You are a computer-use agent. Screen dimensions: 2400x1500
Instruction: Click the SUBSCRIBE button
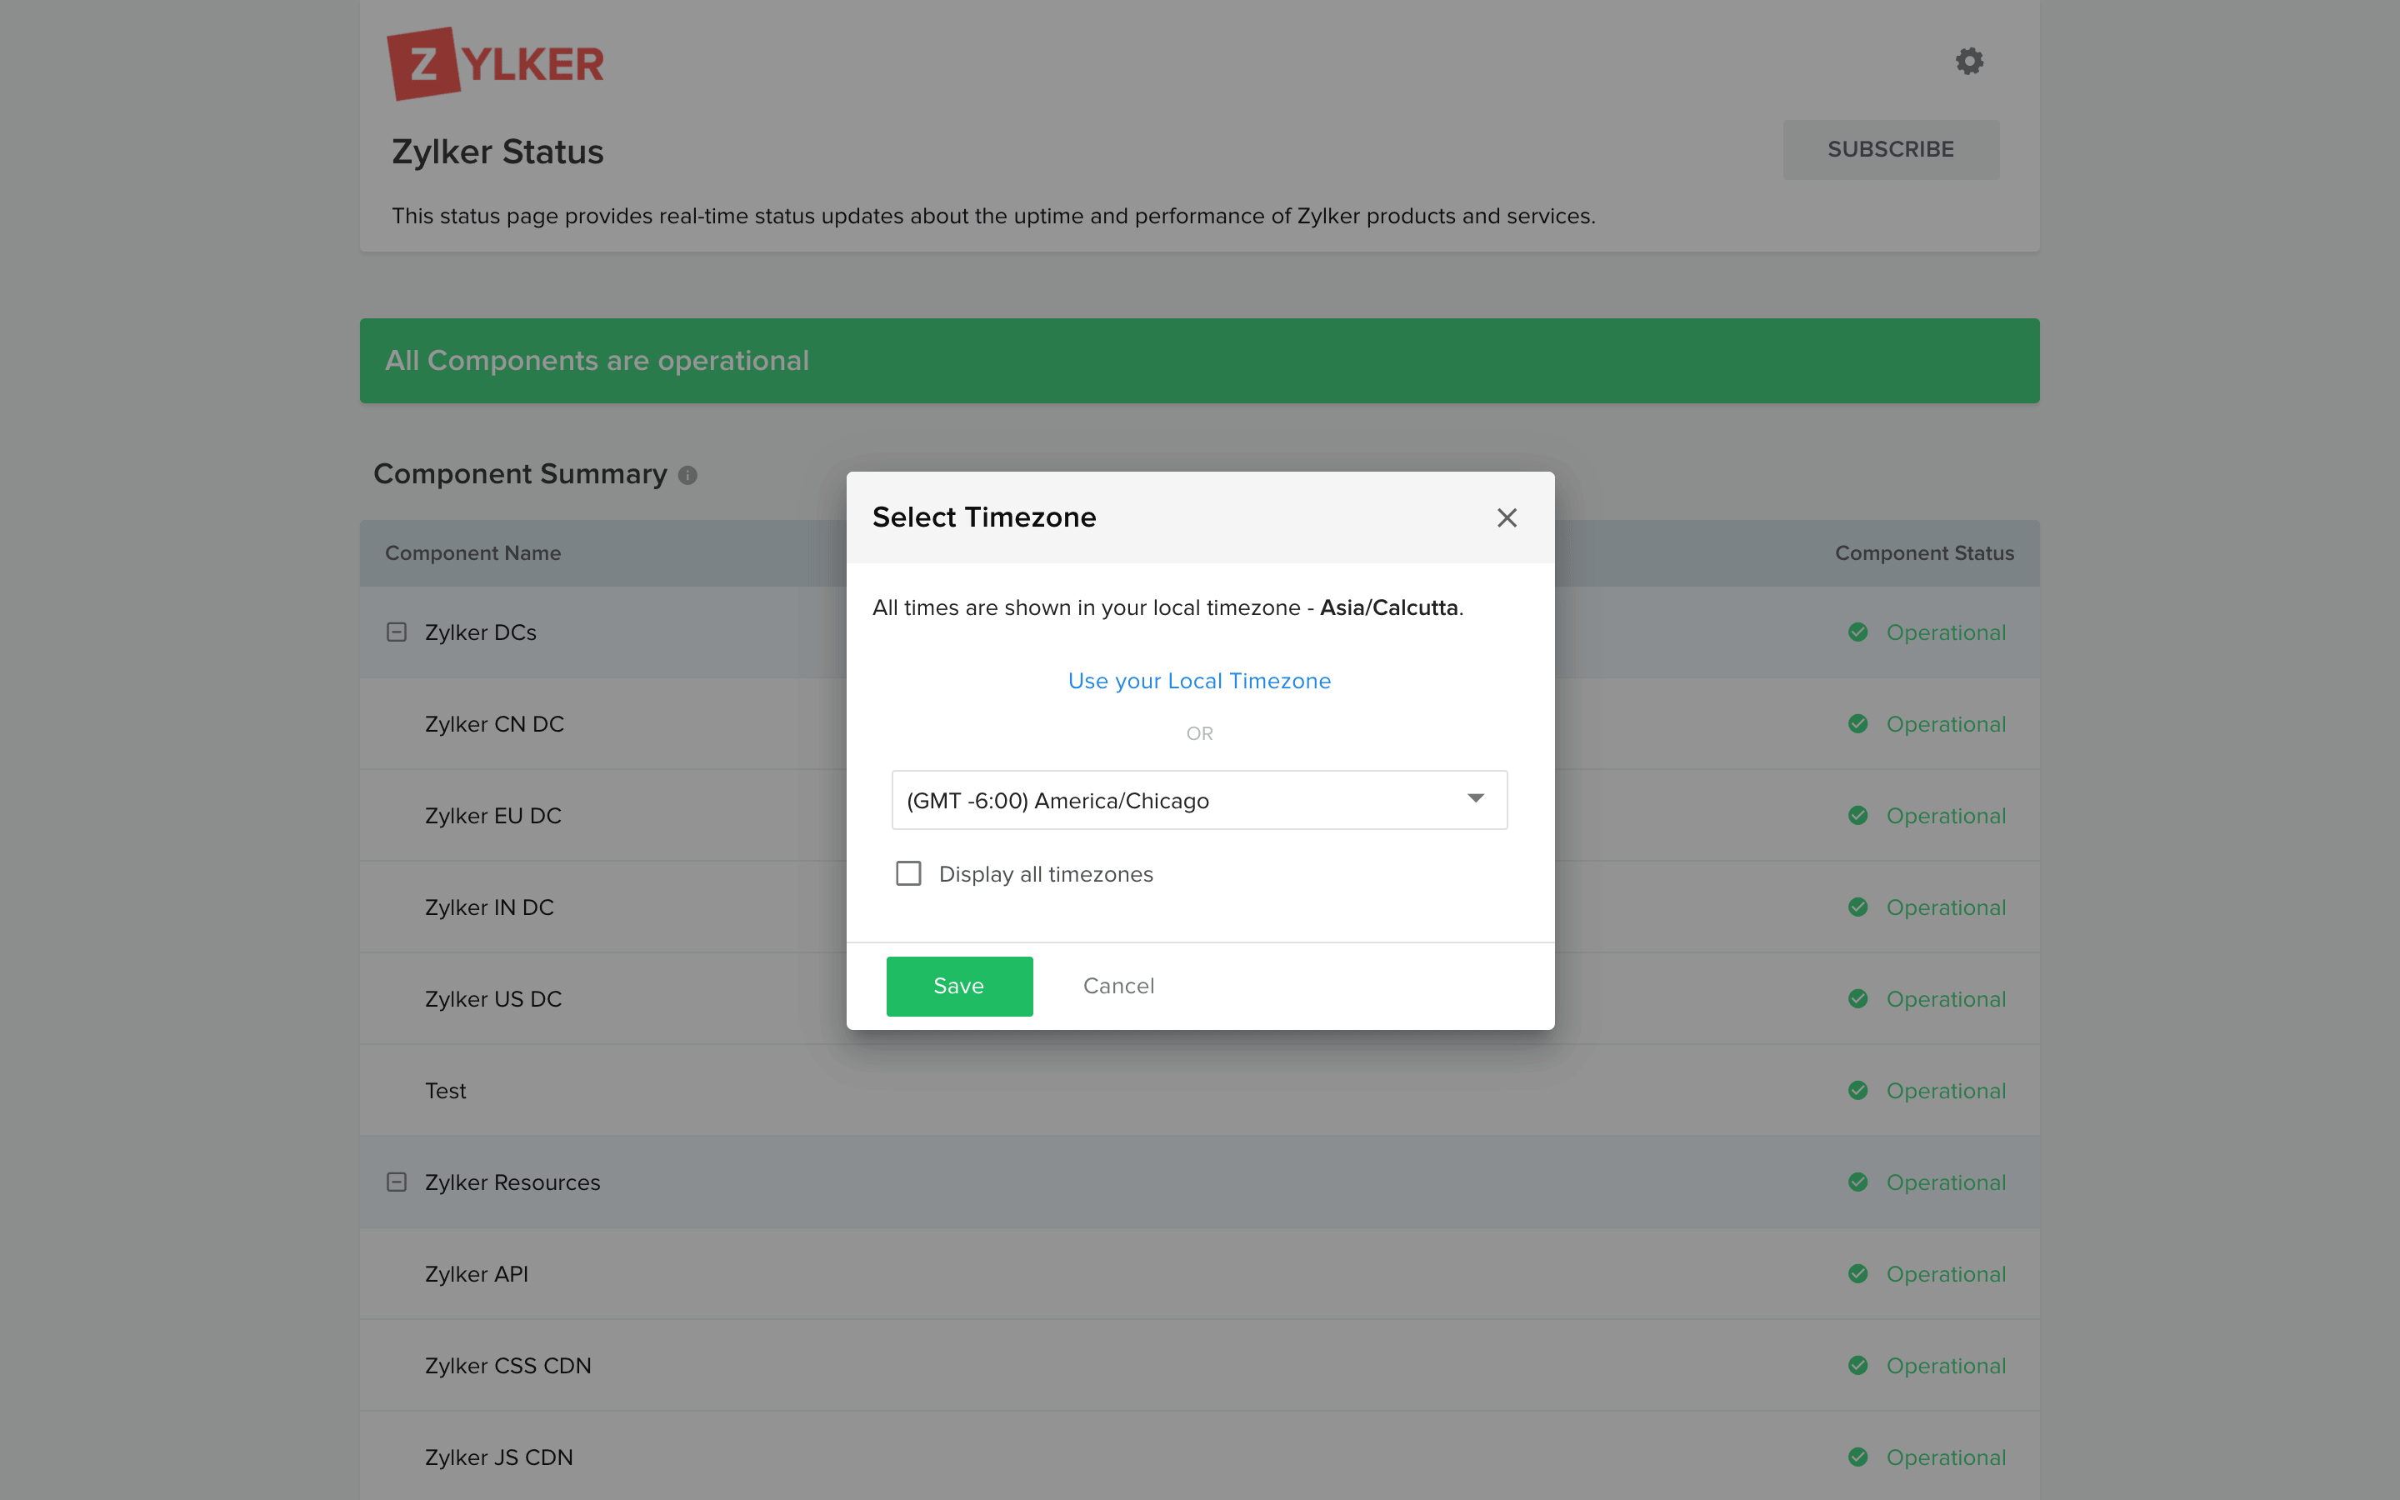point(1890,149)
